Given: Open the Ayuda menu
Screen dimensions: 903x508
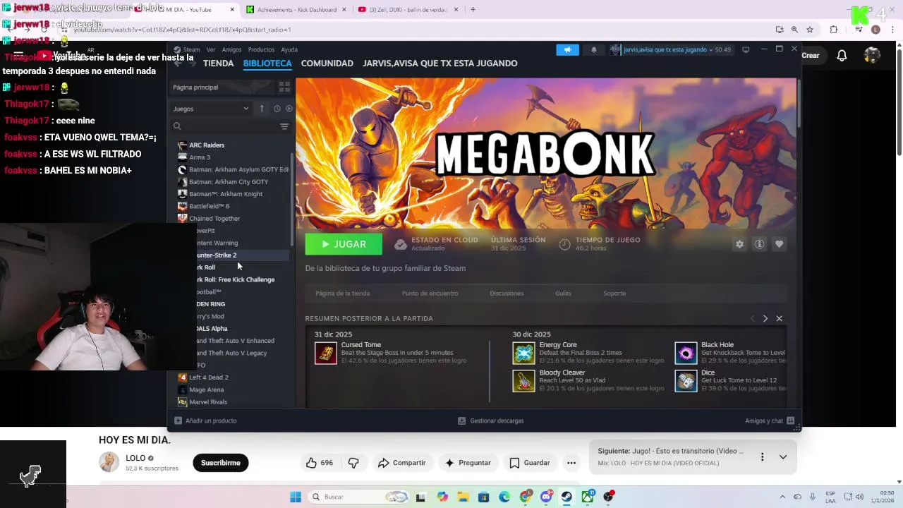Looking at the screenshot, I should click(289, 50).
